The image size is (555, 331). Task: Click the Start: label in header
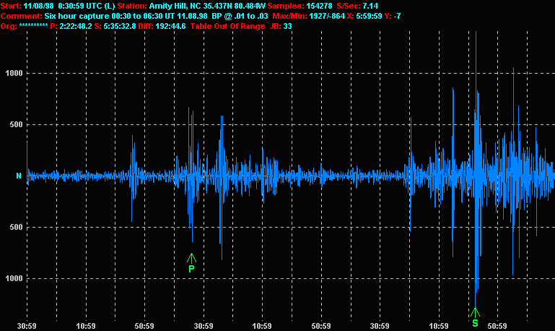11,6
